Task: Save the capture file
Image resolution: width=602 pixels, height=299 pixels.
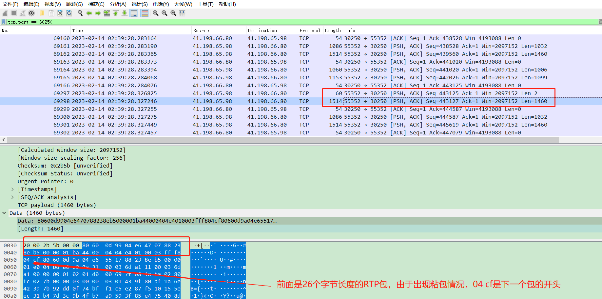Action: click(51, 13)
